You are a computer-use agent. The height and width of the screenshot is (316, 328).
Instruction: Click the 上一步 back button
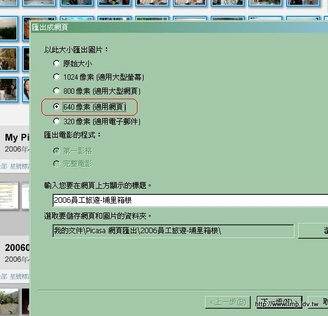click(228, 302)
